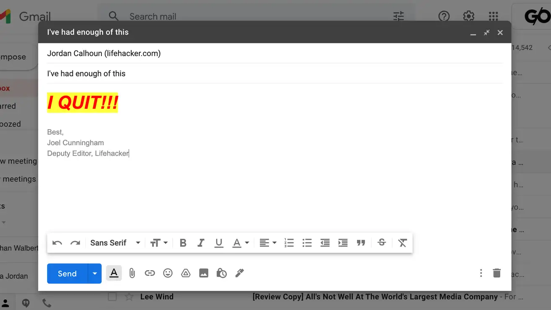Apply quote formatting
551x310 pixels.
[361, 243]
